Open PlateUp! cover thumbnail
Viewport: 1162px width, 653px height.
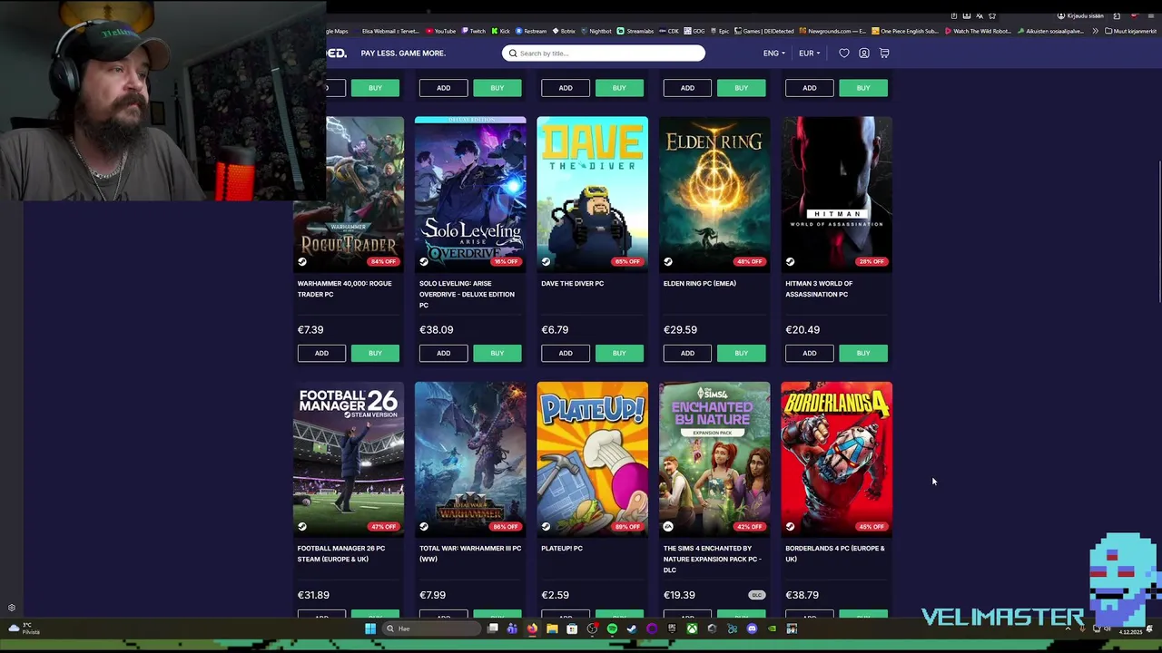click(x=593, y=459)
